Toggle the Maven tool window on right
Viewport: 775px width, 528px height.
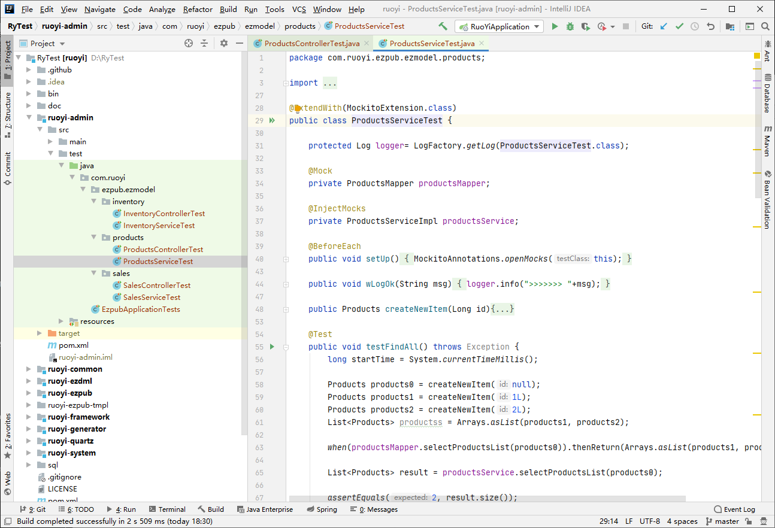tap(767, 141)
